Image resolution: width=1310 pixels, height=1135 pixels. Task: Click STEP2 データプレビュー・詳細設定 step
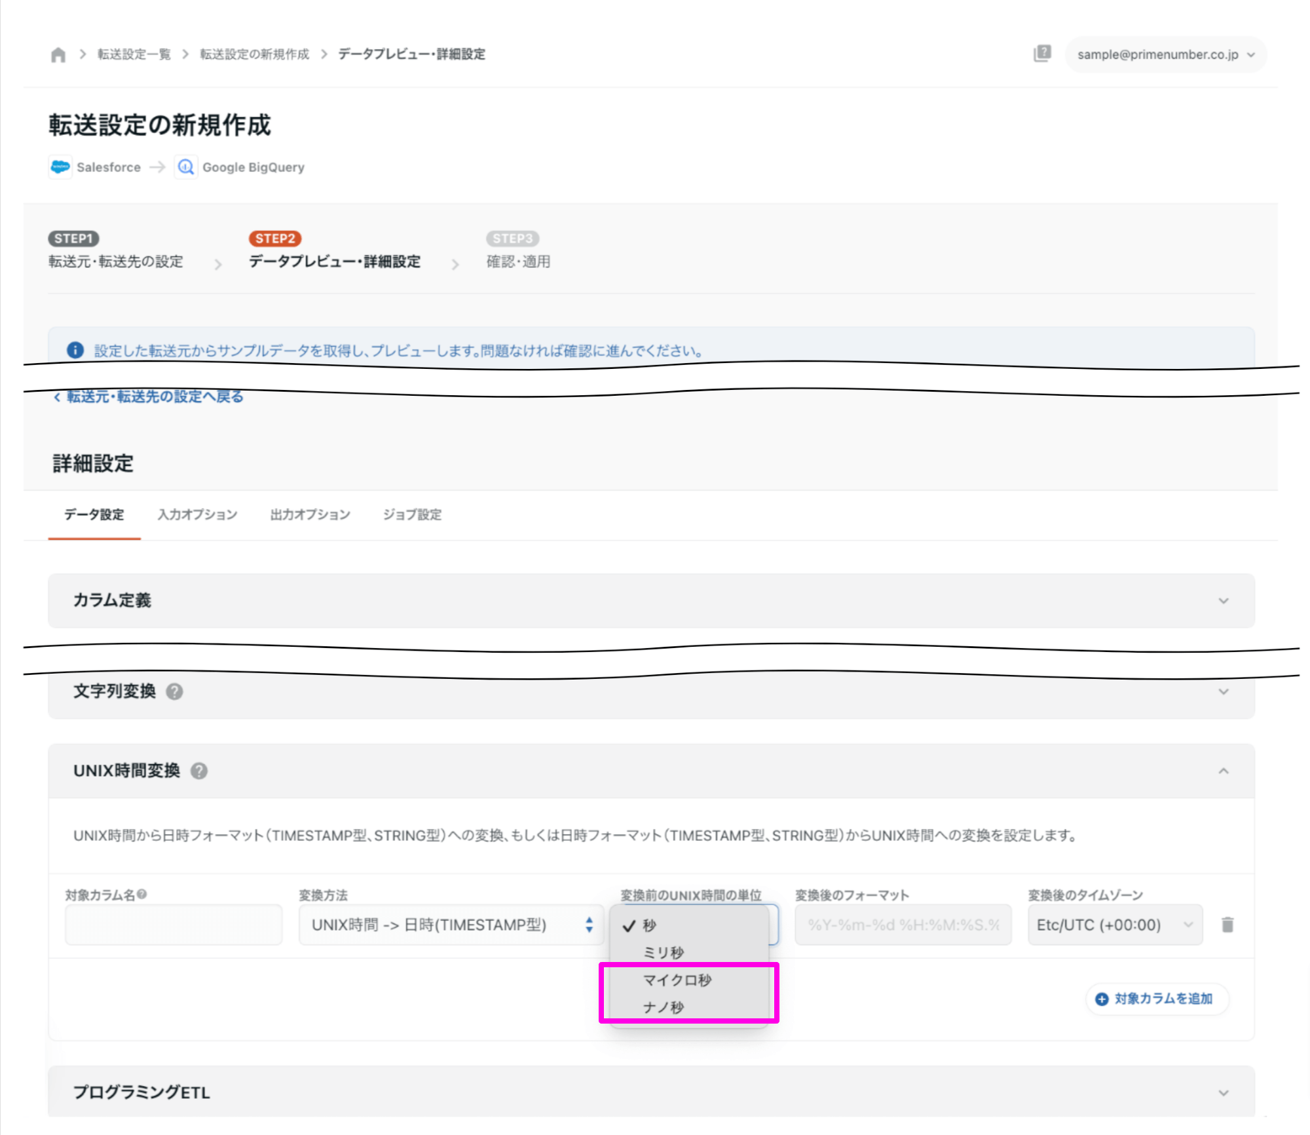coord(335,250)
